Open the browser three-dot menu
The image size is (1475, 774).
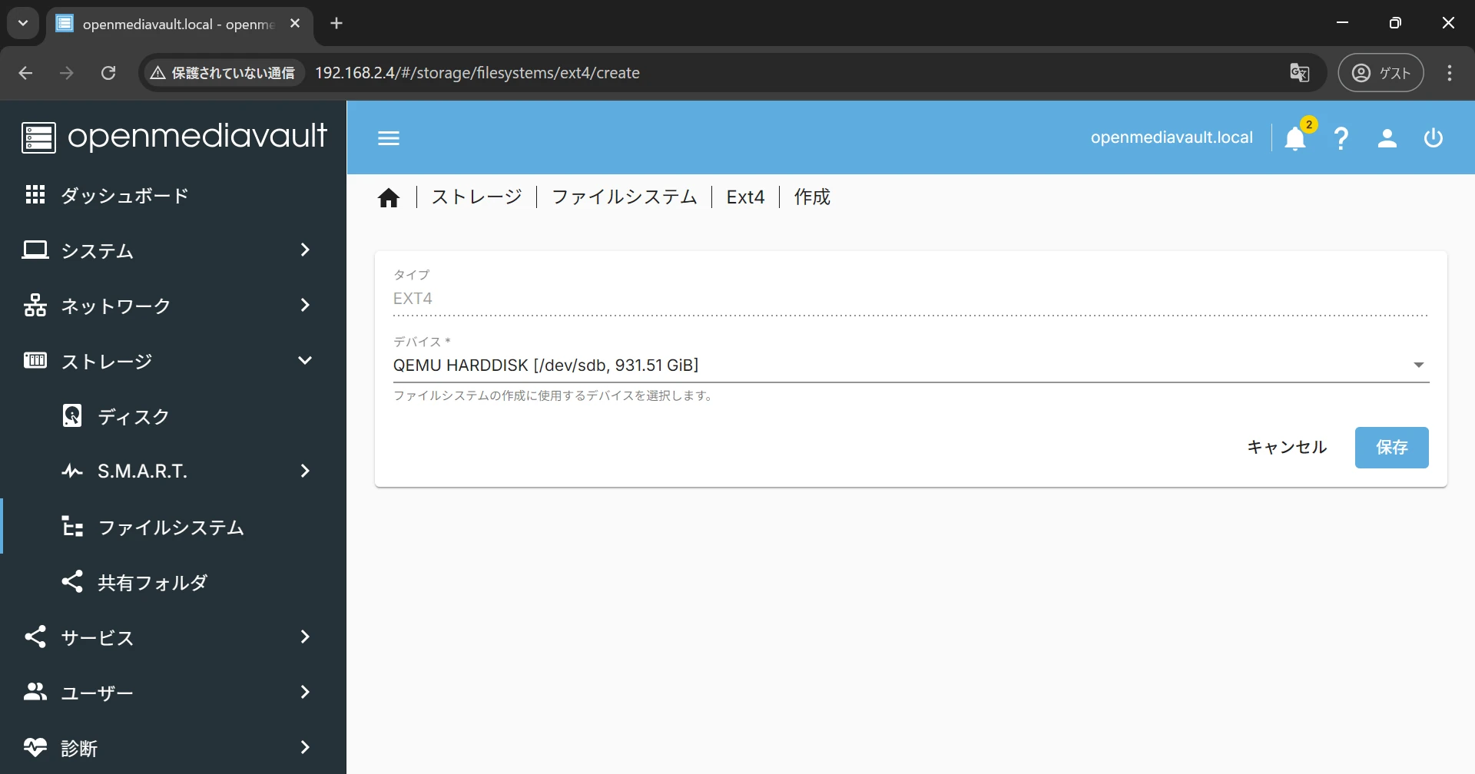pos(1450,73)
